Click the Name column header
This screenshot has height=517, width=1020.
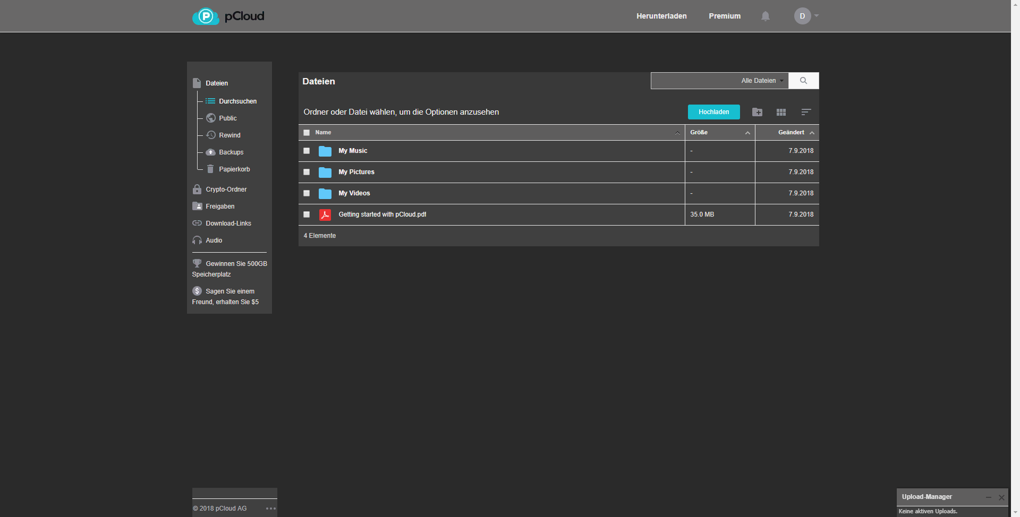[x=323, y=133]
